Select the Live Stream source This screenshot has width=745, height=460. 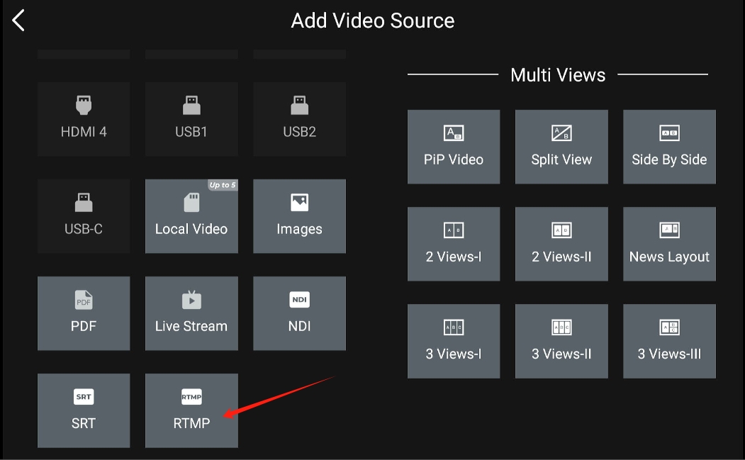(191, 313)
